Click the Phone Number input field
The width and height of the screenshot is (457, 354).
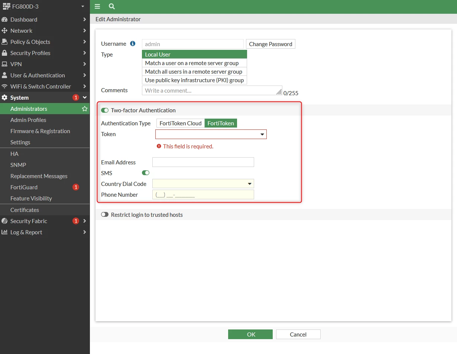203,194
